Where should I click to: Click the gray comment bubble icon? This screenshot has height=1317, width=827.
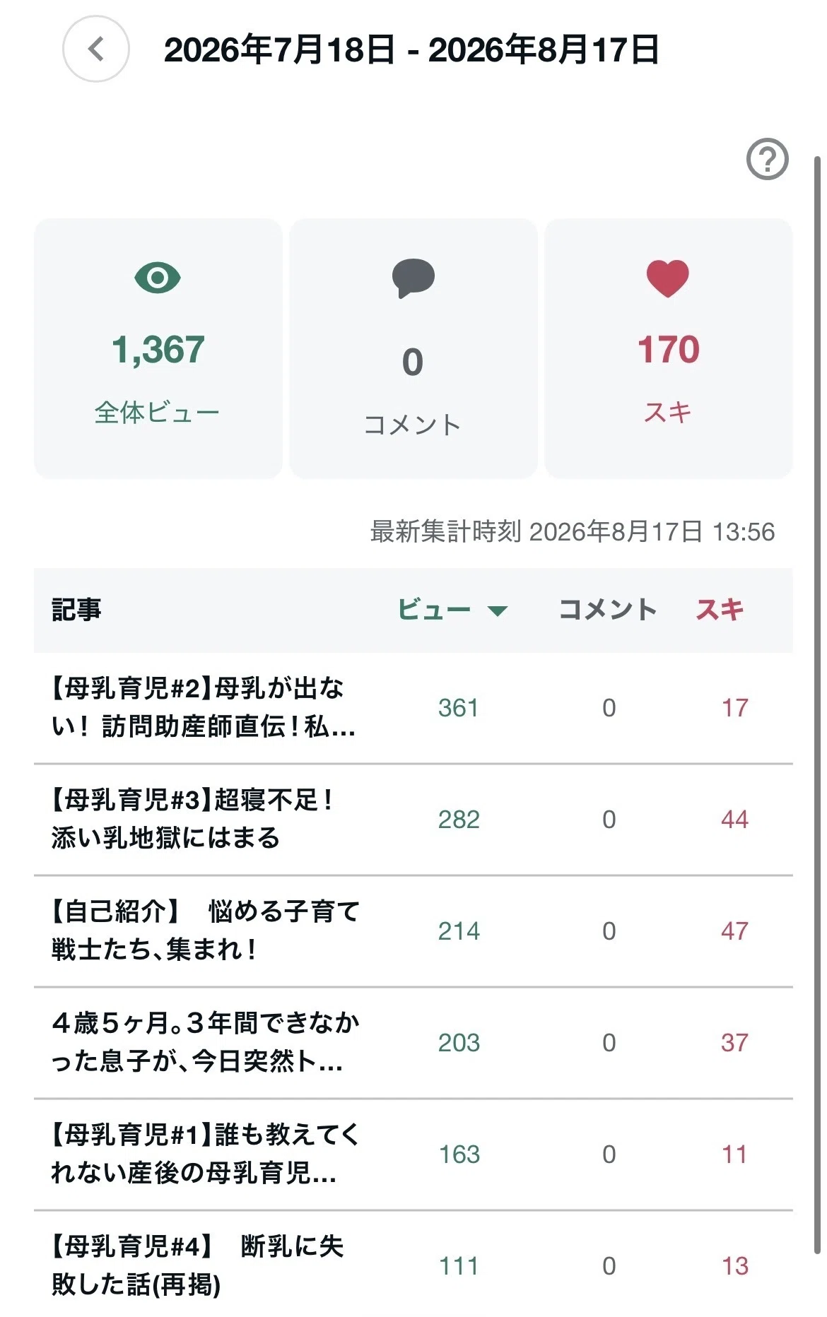click(x=413, y=278)
